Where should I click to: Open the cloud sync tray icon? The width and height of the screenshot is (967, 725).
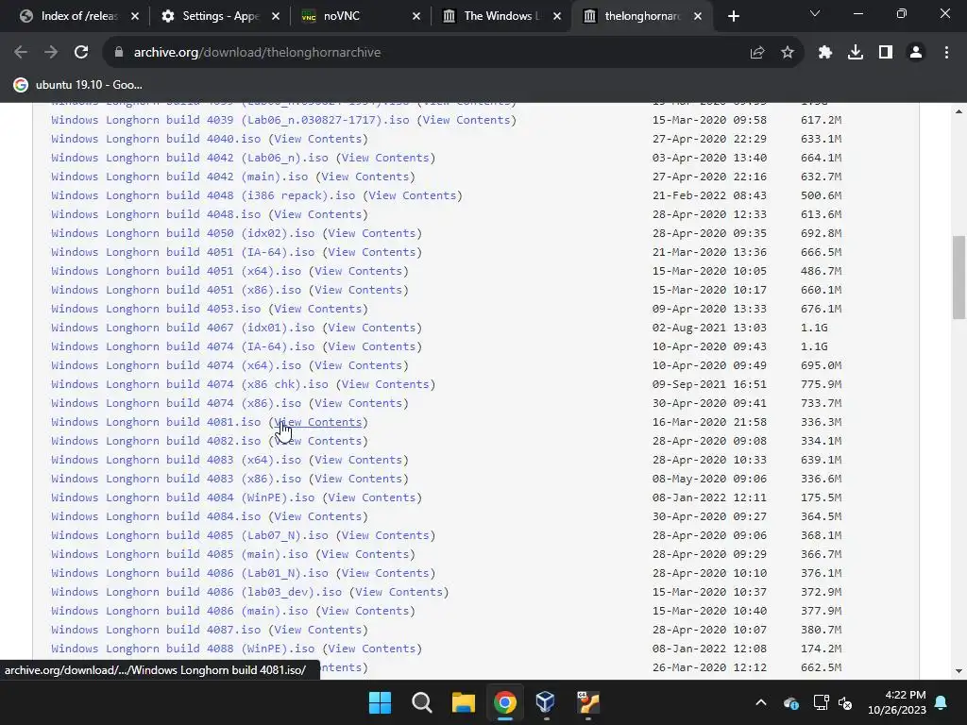point(791,702)
